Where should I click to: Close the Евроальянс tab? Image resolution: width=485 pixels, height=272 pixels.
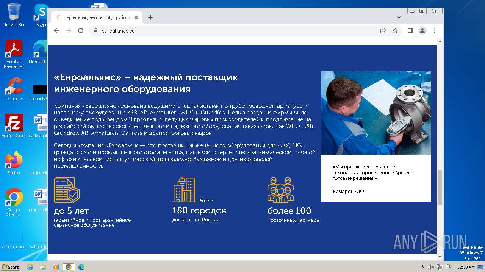pos(136,17)
